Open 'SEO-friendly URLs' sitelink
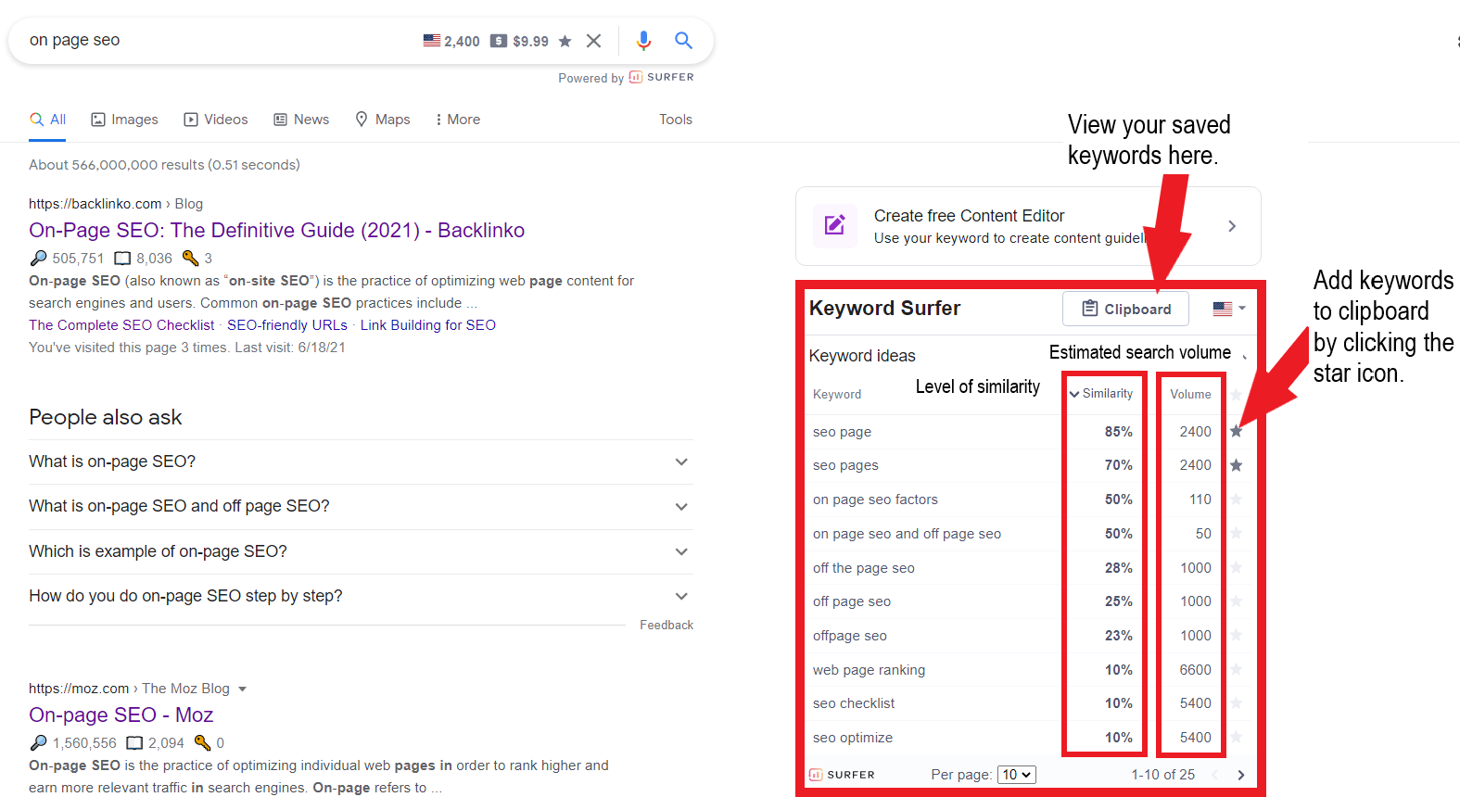This screenshot has height=797, width=1460. pyautogui.click(x=287, y=325)
